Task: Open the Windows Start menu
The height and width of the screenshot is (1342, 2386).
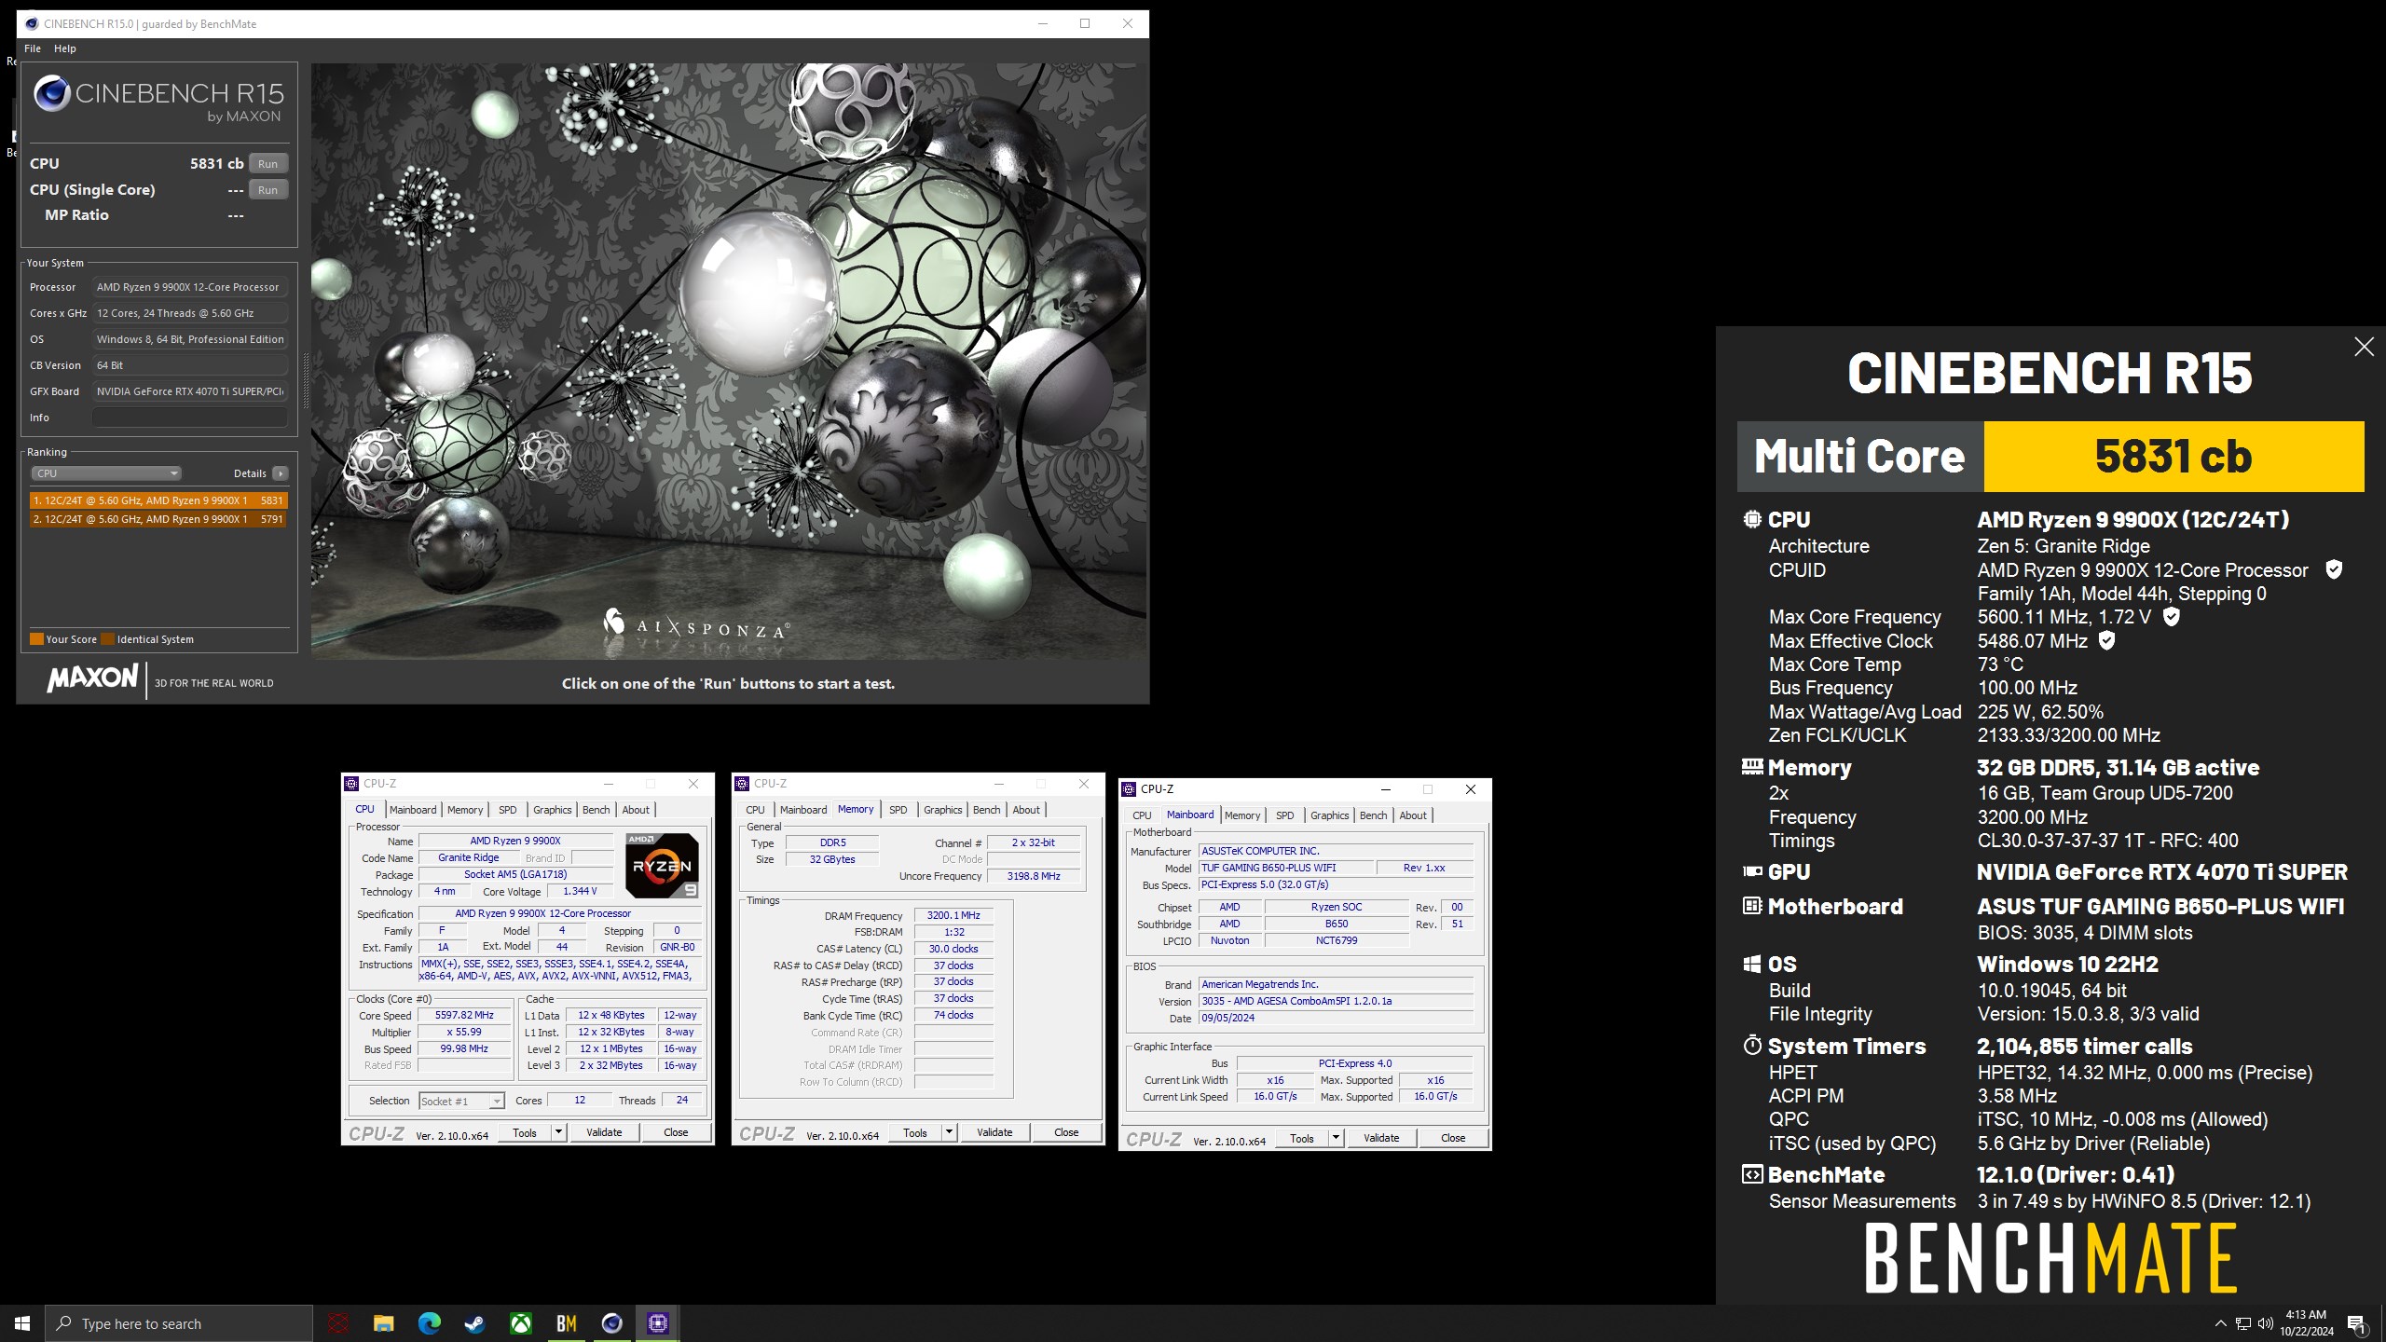Action: click(22, 1323)
